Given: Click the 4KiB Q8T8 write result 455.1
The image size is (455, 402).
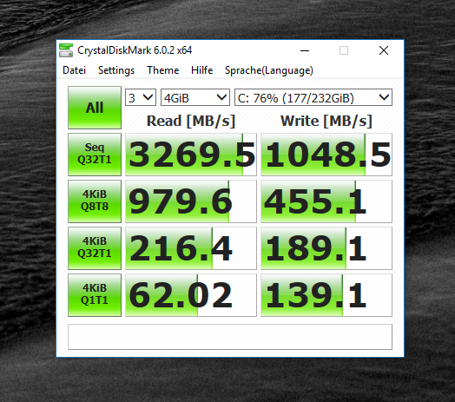Looking at the screenshot, I should [x=326, y=201].
